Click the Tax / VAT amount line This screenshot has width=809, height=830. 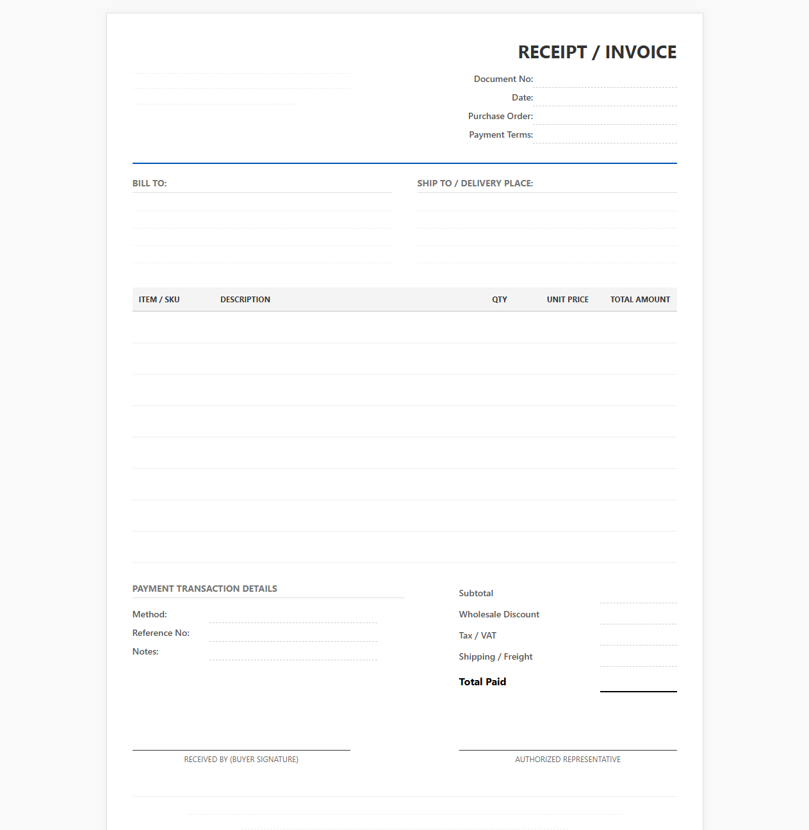[639, 637]
